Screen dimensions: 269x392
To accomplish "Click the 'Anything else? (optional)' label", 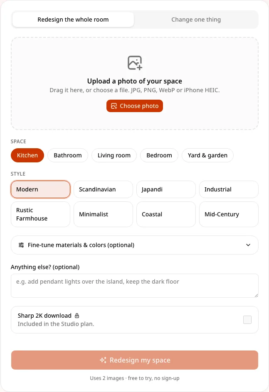I will 45,267.
